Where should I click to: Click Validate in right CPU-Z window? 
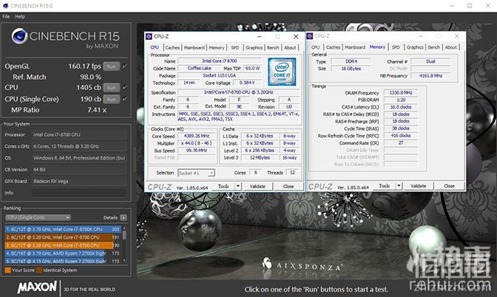pyautogui.click(x=419, y=186)
